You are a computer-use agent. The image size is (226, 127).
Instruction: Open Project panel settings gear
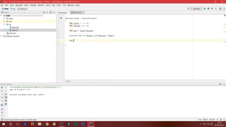51,12
